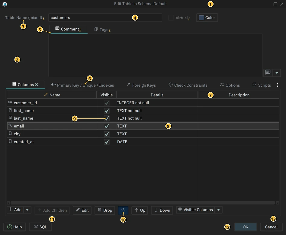Open the Check Constraints tab

[188, 85]
